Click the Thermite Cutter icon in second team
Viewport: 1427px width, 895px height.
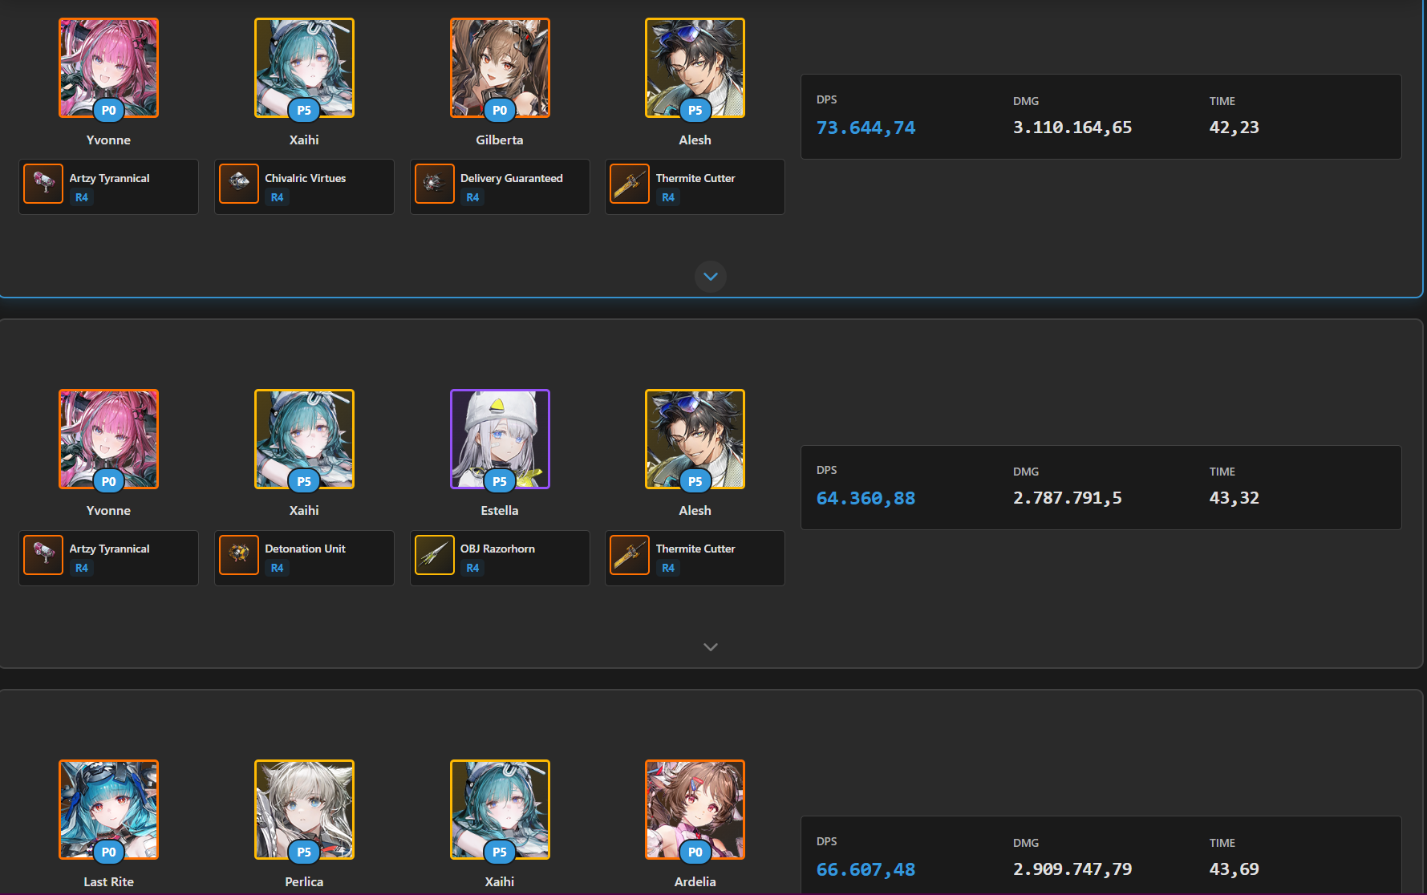coord(630,555)
